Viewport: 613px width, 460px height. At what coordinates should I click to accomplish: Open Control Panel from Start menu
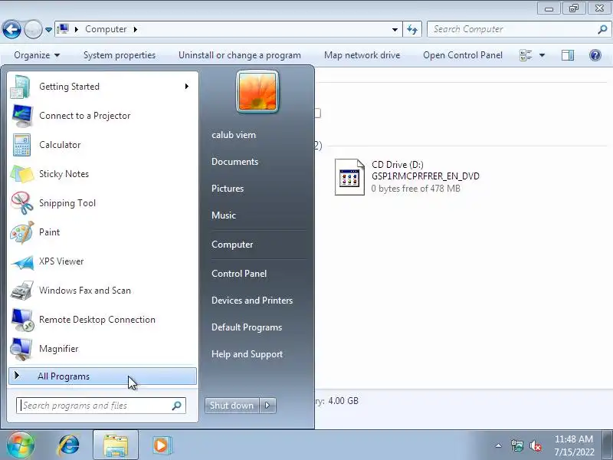click(239, 274)
